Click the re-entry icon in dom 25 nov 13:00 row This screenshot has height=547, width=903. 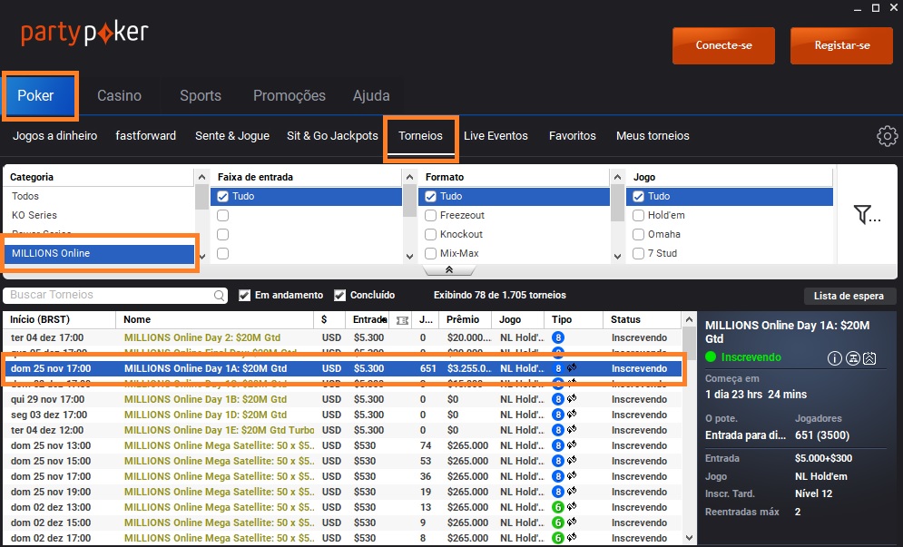pos(572,445)
